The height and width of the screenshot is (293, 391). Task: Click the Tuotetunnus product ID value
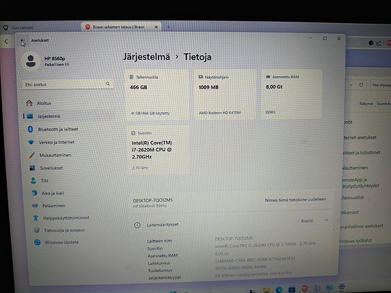[x=241, y=267]
